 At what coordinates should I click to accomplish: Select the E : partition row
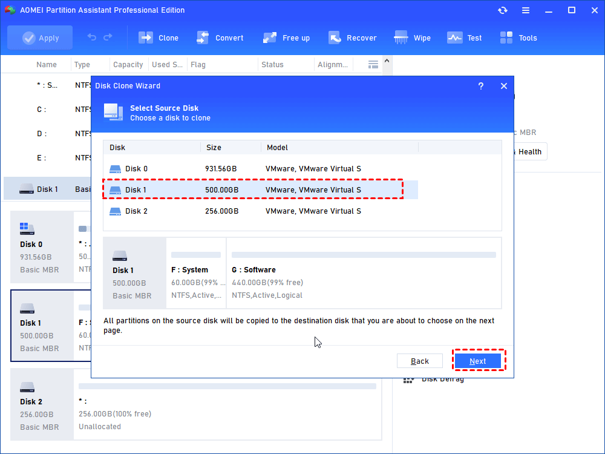point(47,158)
